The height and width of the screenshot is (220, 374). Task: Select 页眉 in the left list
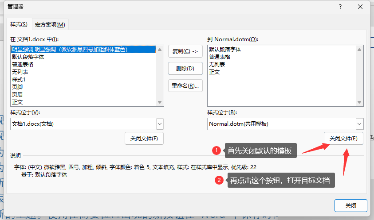tap(83, 95)
